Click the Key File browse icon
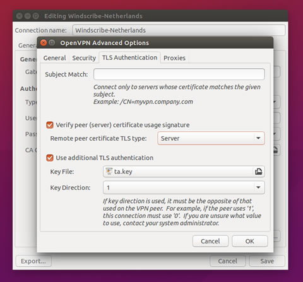The width and height of the screenshot is (303, 282). click(x=258, y=172)
